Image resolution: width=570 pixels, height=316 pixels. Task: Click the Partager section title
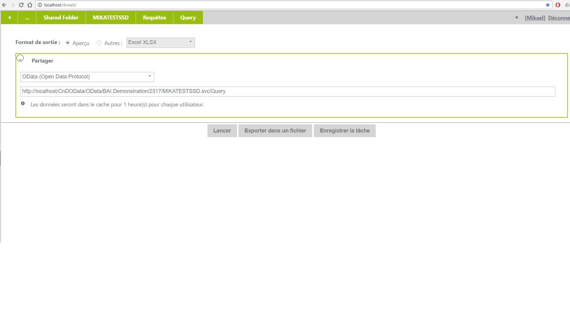click(x=42, y=61)
